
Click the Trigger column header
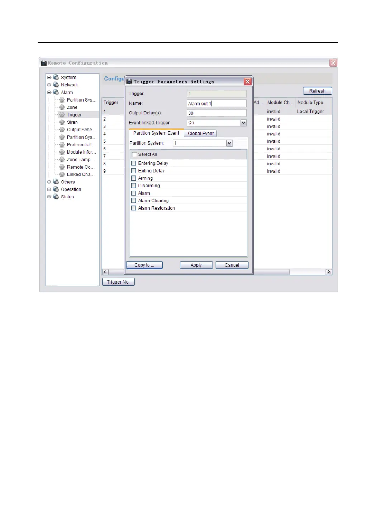click(113, 103)
